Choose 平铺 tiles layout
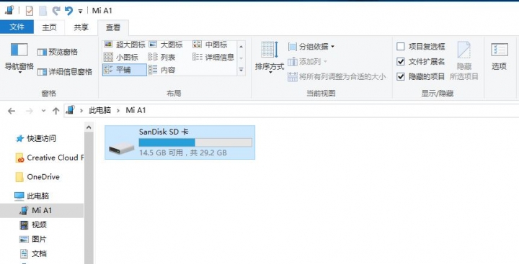The width and height of the screenshot is (519, 264). (125, 70)
